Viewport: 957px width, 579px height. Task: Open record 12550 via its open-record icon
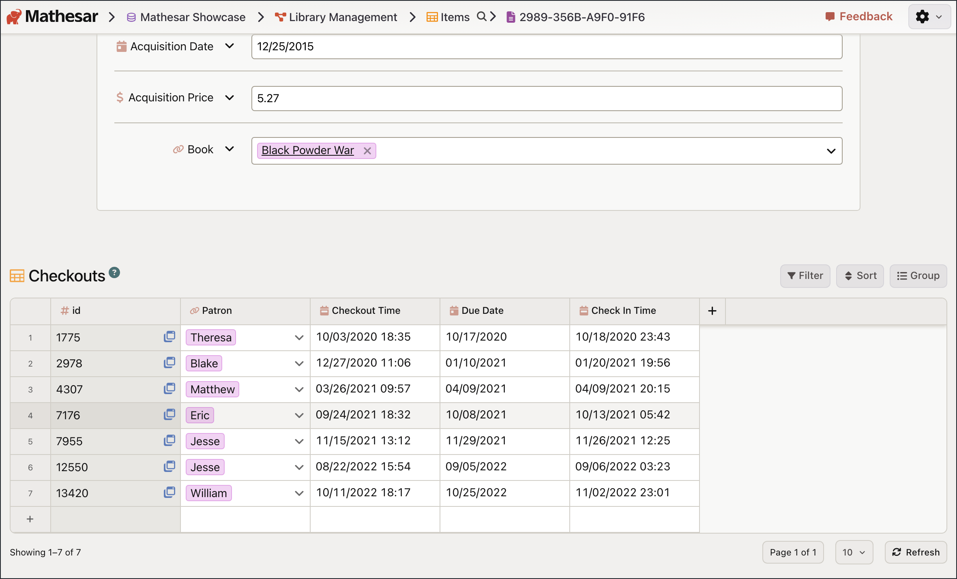[x=170, y=466]
